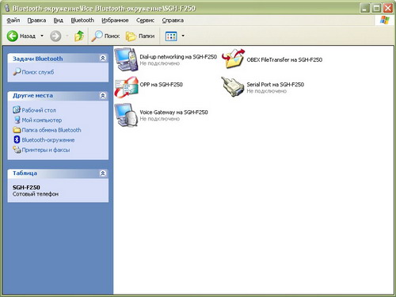Click the Папка обмена Bluetooth folder icon
This screenshot has width=396, height=297.
(17, 130)
